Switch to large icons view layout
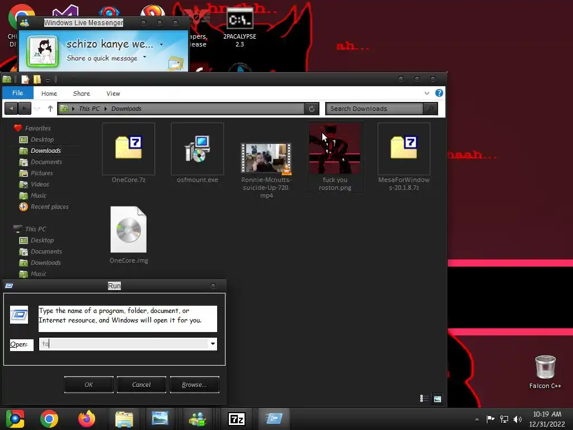Image resolution: width=573 pixels, height=430 pixels. click(437, 399)
